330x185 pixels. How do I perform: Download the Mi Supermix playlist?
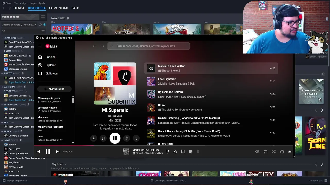click(x=94, y=138)
